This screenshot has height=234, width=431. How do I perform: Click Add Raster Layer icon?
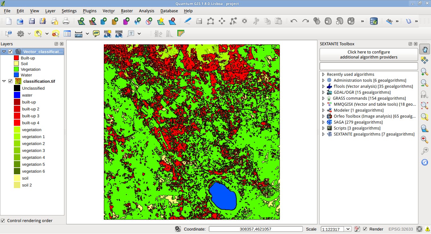coord(92,21)
